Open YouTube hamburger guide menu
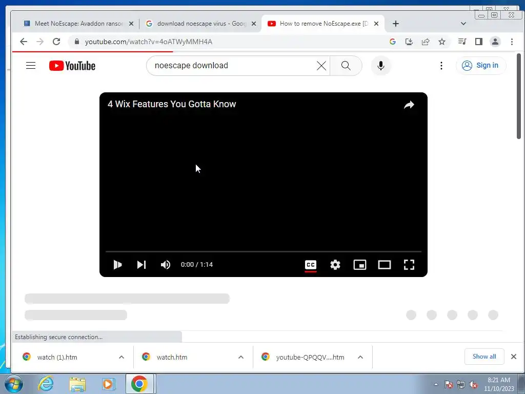The height and width of the screenshot is (394, 525). 31,65
